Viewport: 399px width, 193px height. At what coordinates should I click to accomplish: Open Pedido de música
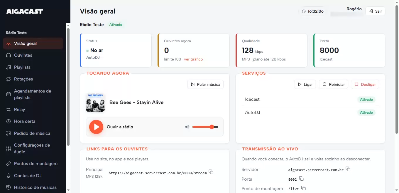tap(33, 133)
